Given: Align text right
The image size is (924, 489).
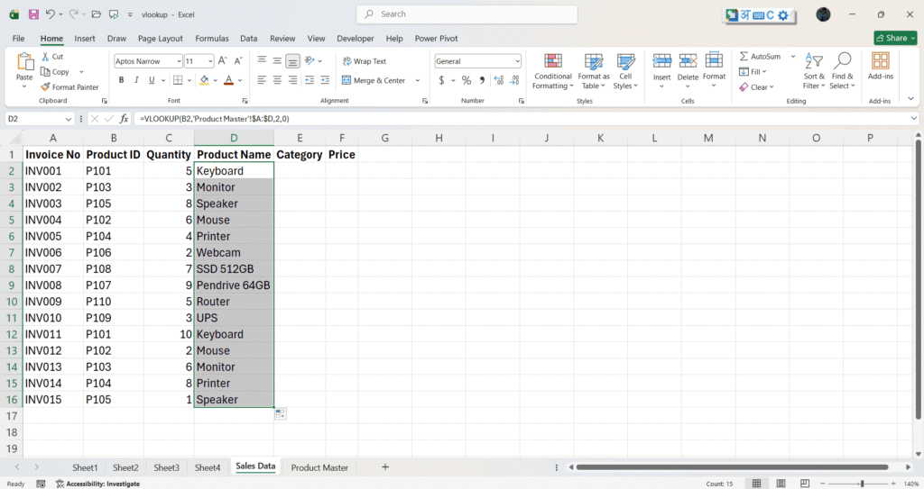Looking at the screenshot, I should tap(292, 80).
